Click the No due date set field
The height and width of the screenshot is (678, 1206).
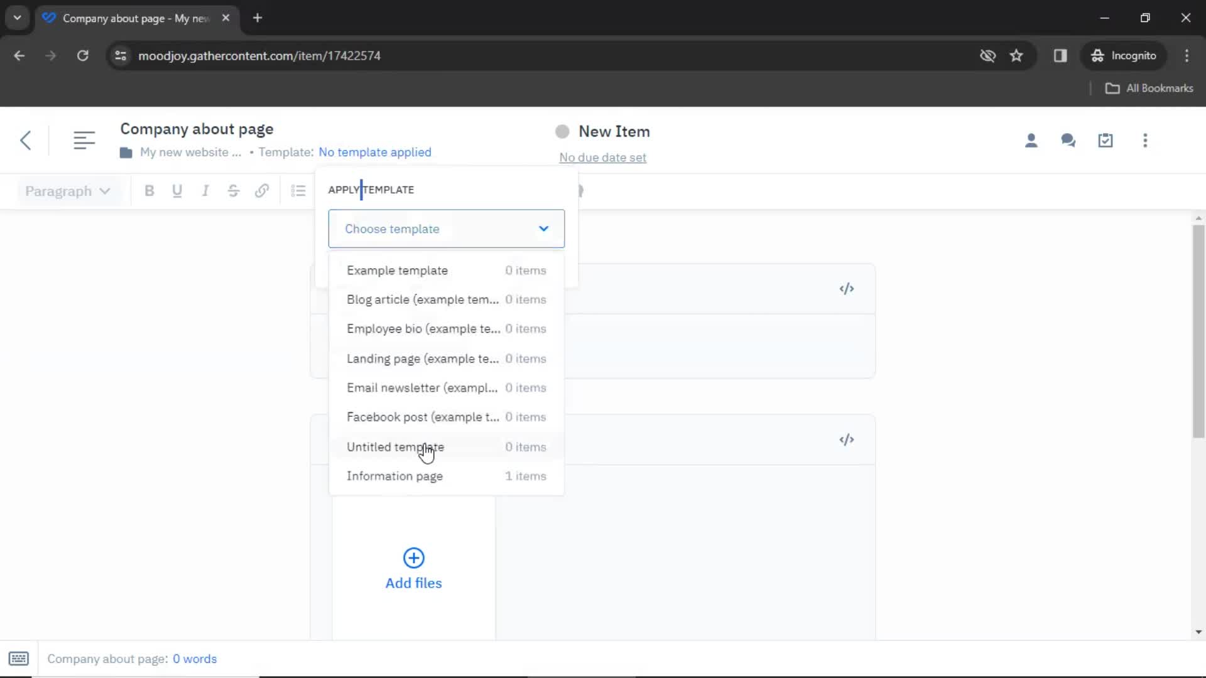(602, 158)
